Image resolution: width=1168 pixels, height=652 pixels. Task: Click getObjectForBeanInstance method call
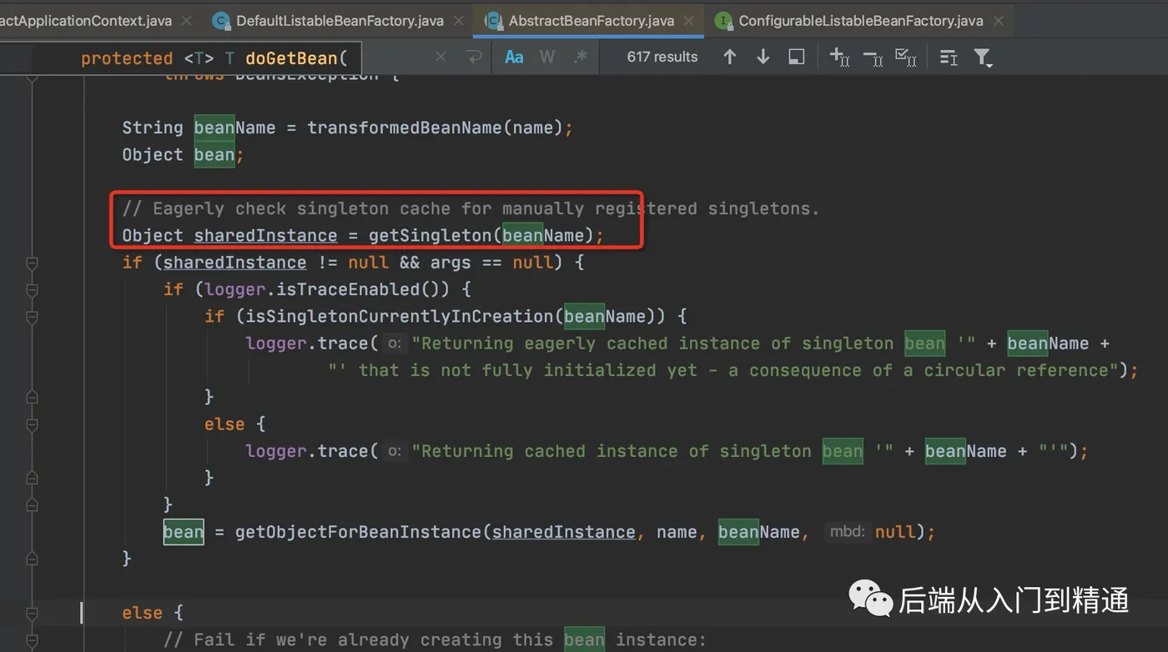coord(358,532)
